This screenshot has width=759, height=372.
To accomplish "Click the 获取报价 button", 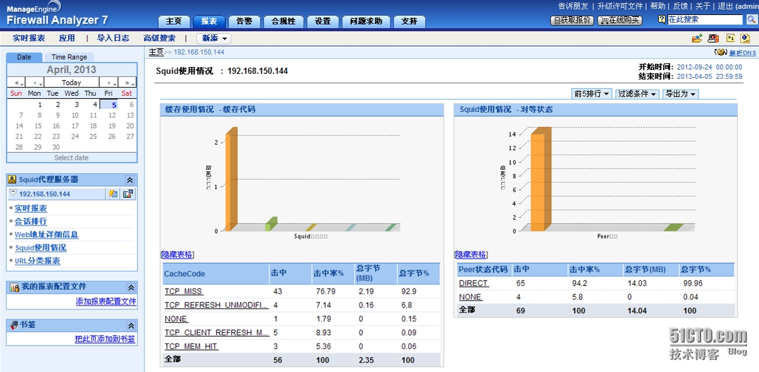I will point(572,20).
